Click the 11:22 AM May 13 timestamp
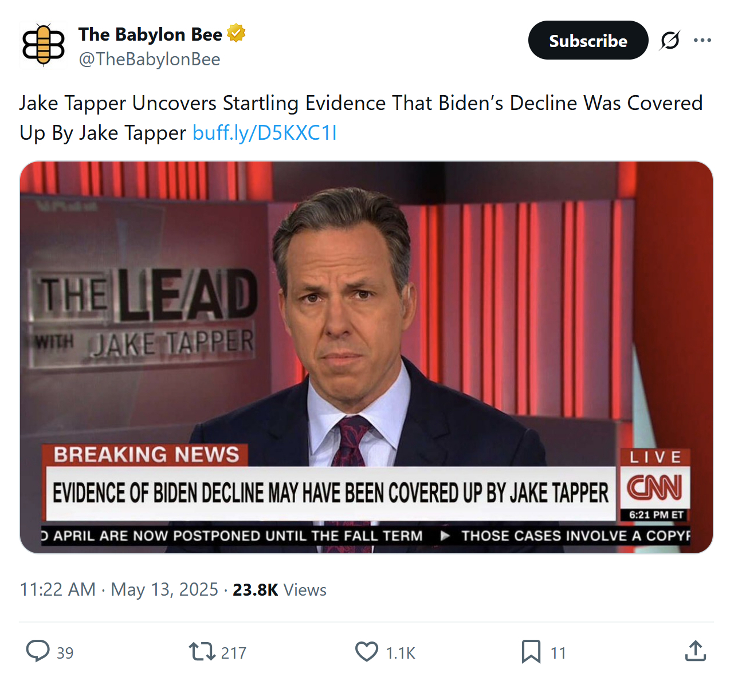Viewport: 734px width, 677px height. click(x=119, y=589)
